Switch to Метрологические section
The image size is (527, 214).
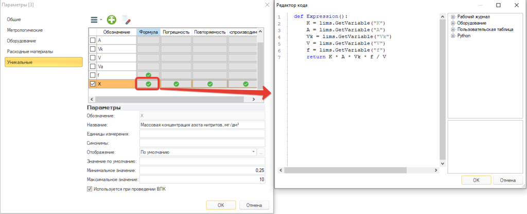(25, 30)
